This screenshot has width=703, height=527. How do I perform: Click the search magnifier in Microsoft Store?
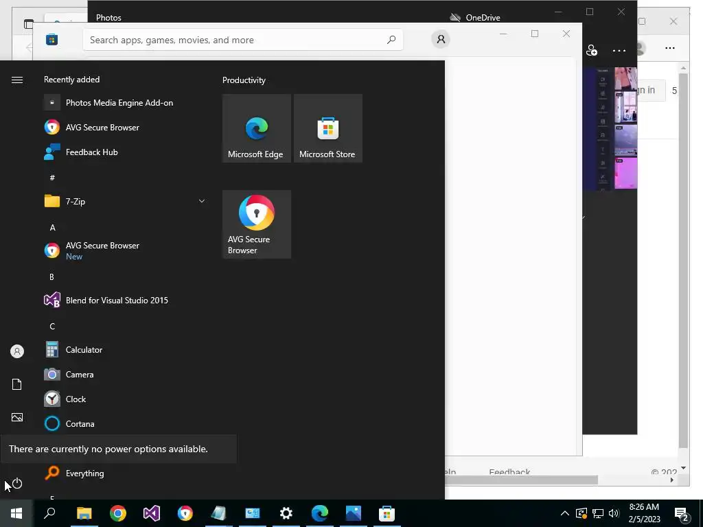[x=391, y=40]
